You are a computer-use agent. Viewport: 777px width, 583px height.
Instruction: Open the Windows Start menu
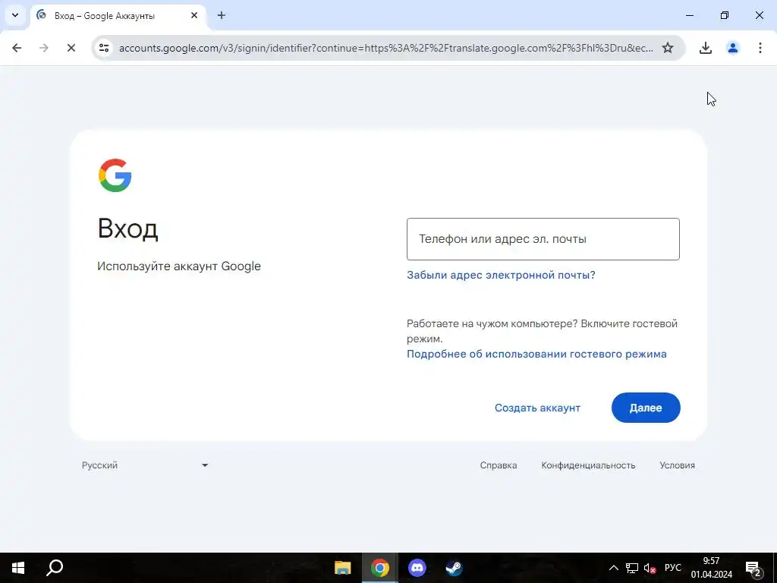[18, 568]
